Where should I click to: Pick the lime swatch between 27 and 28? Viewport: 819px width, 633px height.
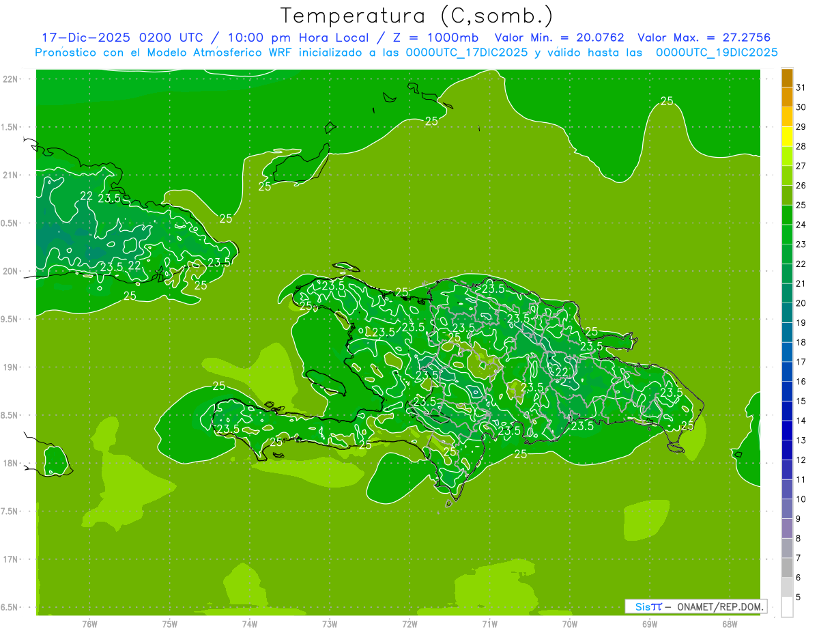(x=787, y=156)
